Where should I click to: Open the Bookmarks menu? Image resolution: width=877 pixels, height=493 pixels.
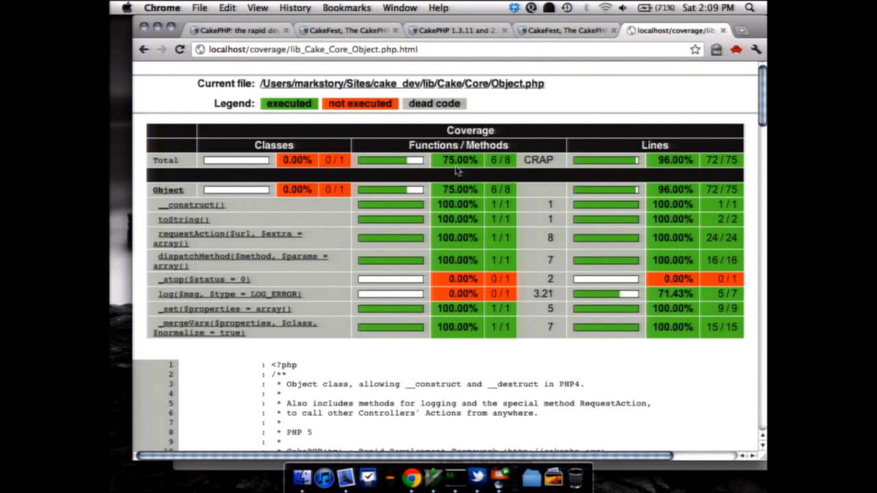coord(347,8)
